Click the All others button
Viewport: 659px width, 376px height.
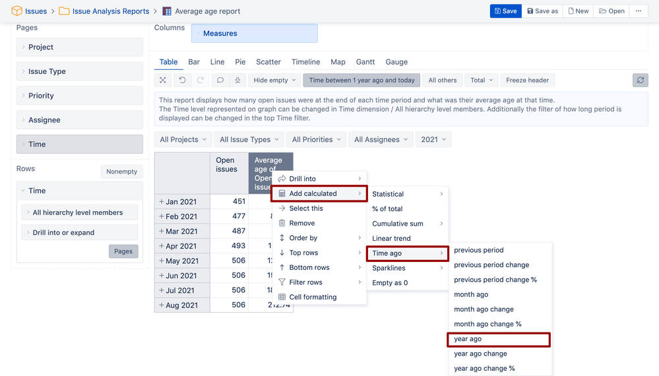[x=442, y=80]
